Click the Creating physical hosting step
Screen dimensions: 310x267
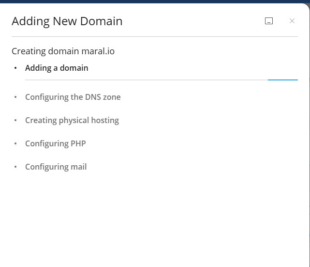[72, 120]
